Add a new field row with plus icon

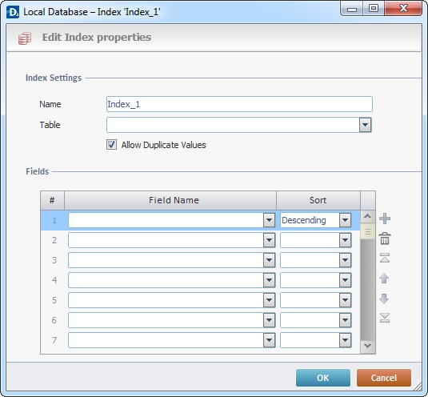pos(385,219)
